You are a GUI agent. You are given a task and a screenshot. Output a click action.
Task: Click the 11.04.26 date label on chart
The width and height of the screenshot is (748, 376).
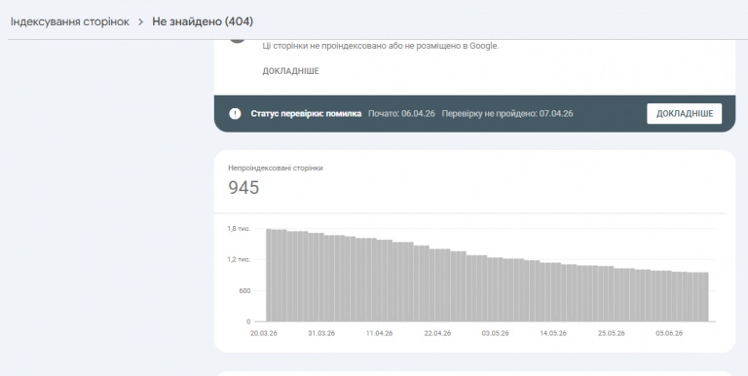[x=379, y=333]
